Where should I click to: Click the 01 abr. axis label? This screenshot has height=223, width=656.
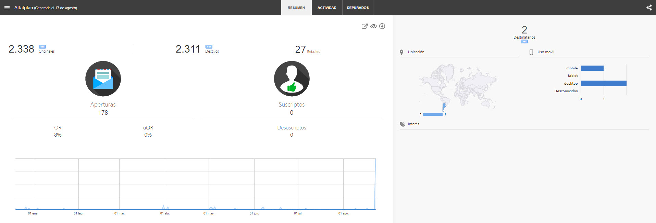165,213
